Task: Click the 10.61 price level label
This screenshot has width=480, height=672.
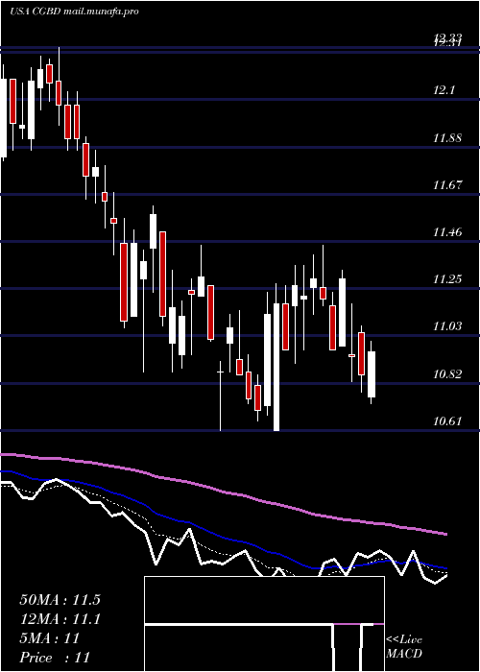Action: [447, 421]
